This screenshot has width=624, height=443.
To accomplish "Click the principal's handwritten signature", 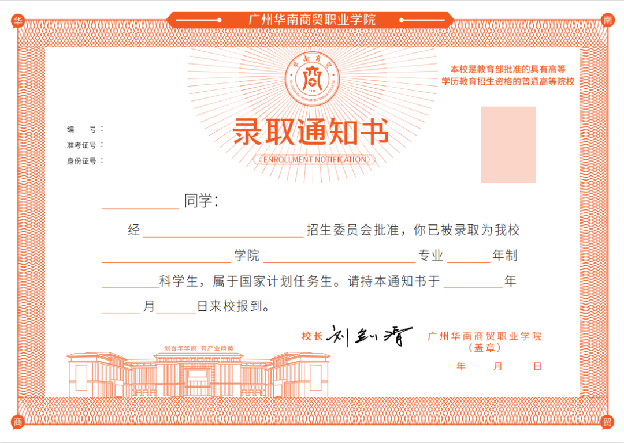I will coord(369,336).
